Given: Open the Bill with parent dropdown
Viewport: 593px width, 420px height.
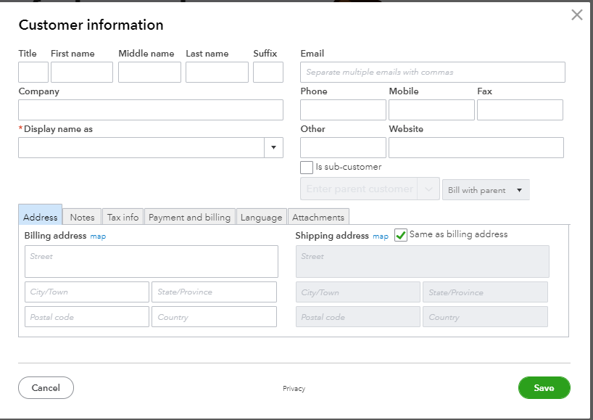Looking at the screenshot, I should pos(486,190).
